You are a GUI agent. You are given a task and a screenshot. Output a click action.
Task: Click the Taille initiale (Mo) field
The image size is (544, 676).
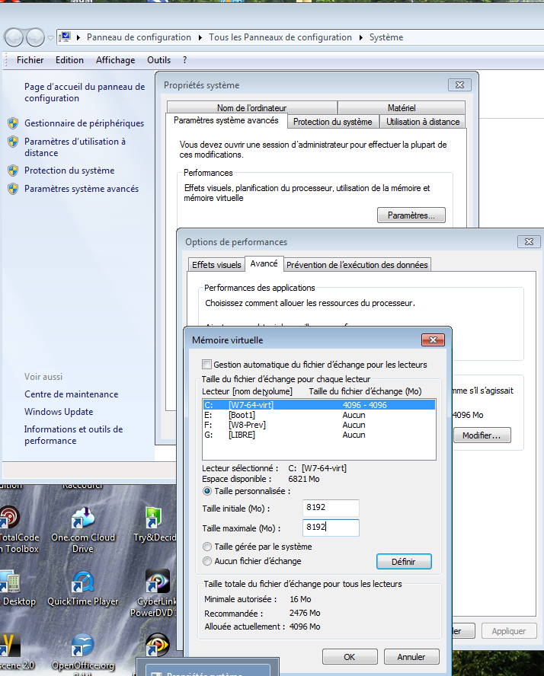coord(331,508)
